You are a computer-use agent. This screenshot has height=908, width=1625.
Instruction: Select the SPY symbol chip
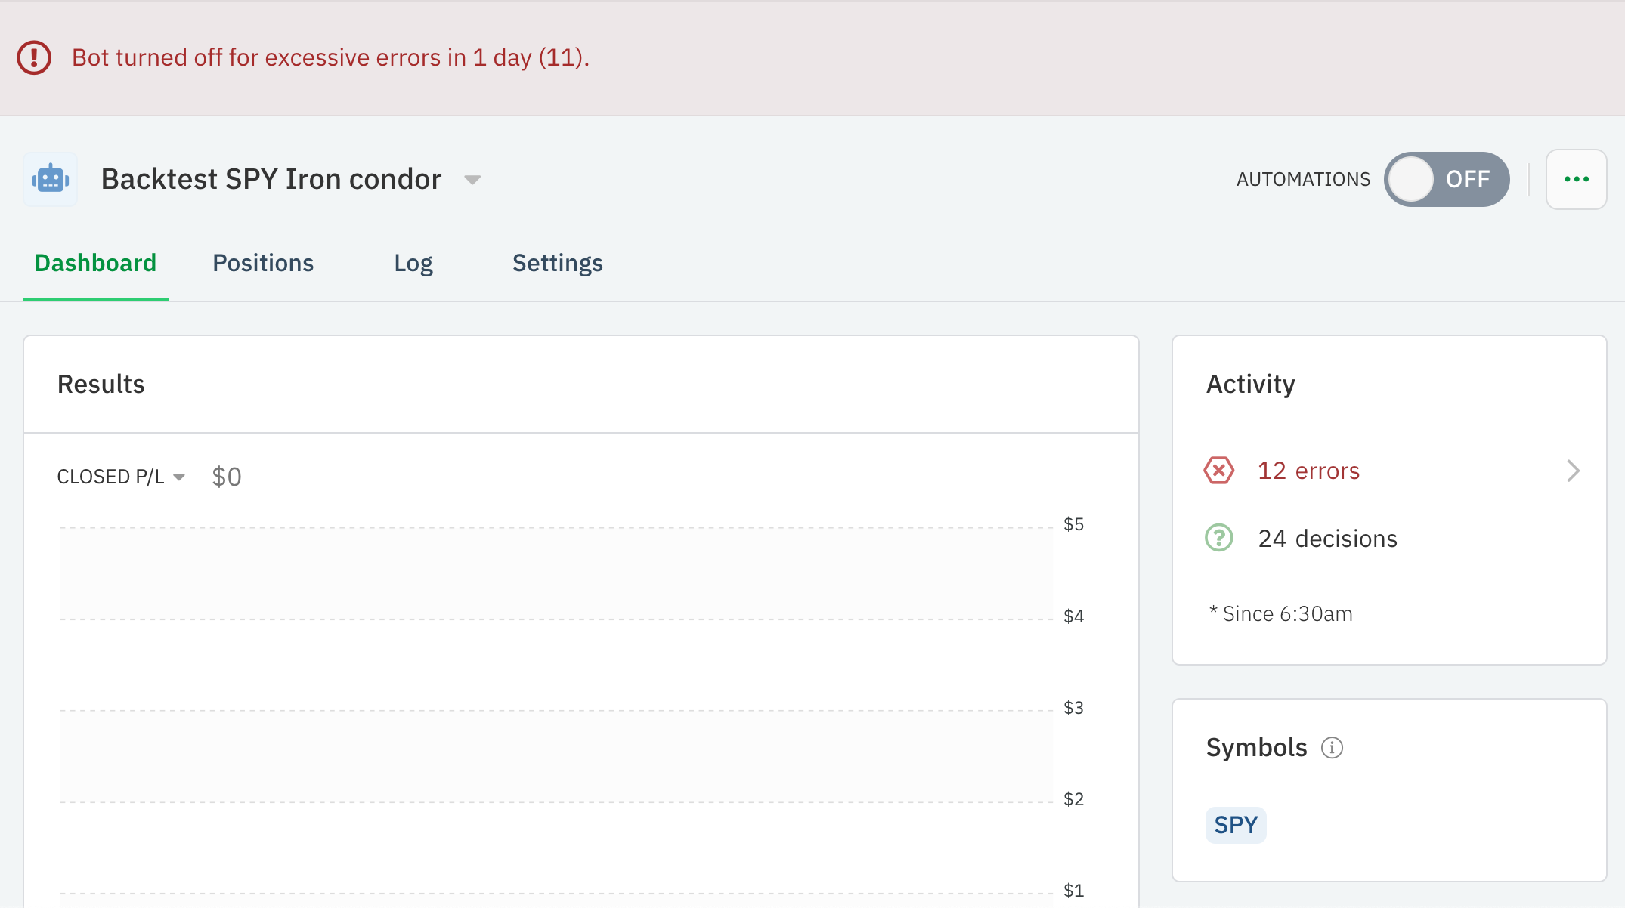point(1235,825)
